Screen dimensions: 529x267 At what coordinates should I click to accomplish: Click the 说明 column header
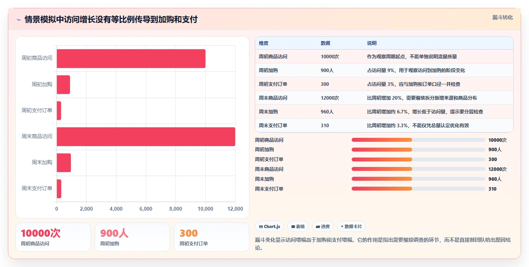tap(372, 43)
